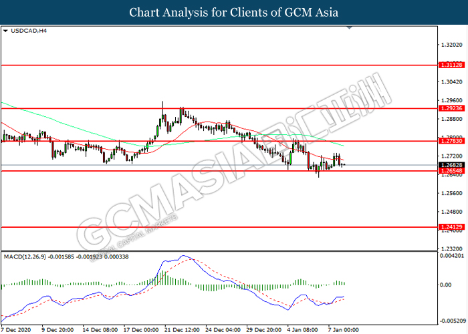Click the chart title mentioning GCM Asia
Screen dimensions: 468x334
pyautogui.click(x=234, y=12)
